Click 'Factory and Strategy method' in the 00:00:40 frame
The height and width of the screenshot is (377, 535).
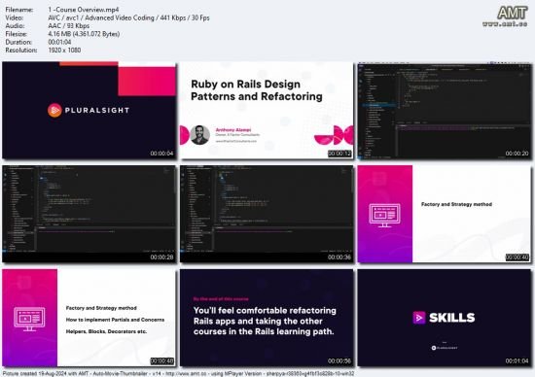[x=456, y=204]
